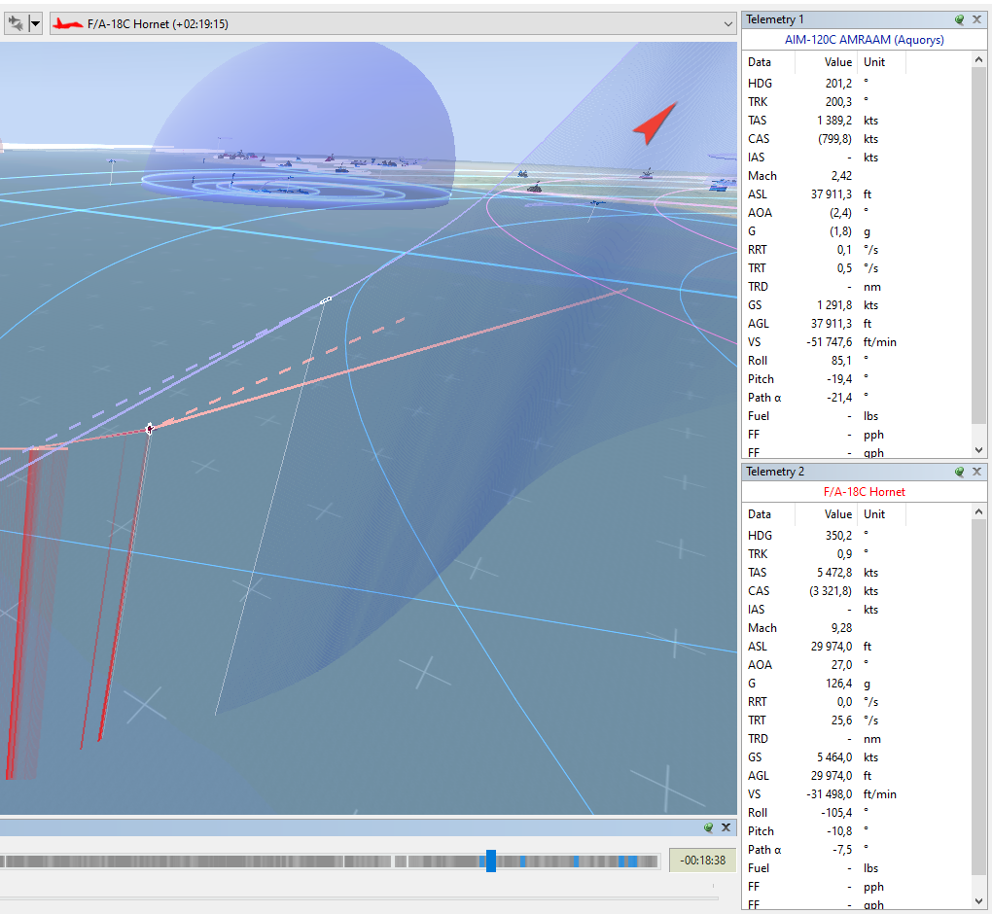
Task: Close the Telemetry 2 panel
Action: tap(976, 472)
